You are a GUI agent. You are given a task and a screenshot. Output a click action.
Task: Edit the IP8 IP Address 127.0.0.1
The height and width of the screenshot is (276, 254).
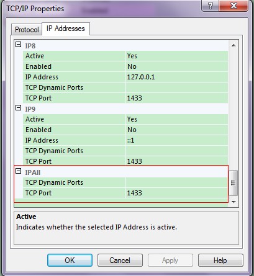point(177,77)
